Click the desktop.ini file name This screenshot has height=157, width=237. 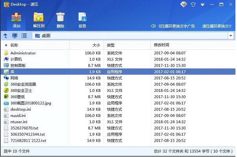(21, 109)
